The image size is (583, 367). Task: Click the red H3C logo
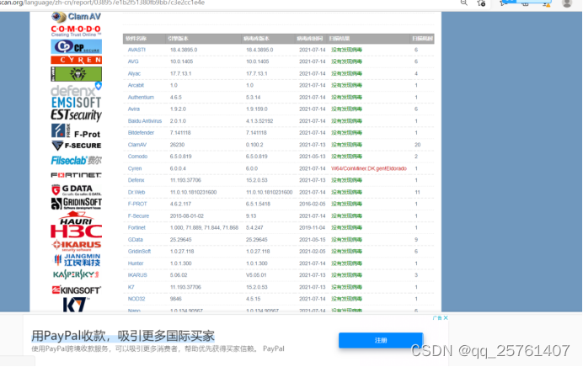point(76,231)
